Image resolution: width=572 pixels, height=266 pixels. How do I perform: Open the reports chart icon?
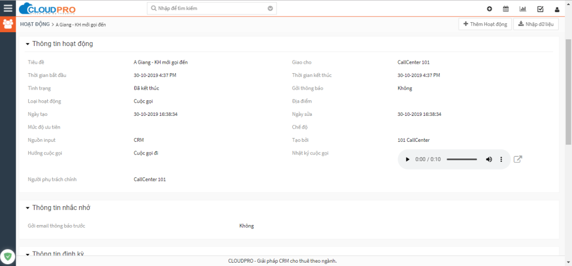tap(523, 9)
